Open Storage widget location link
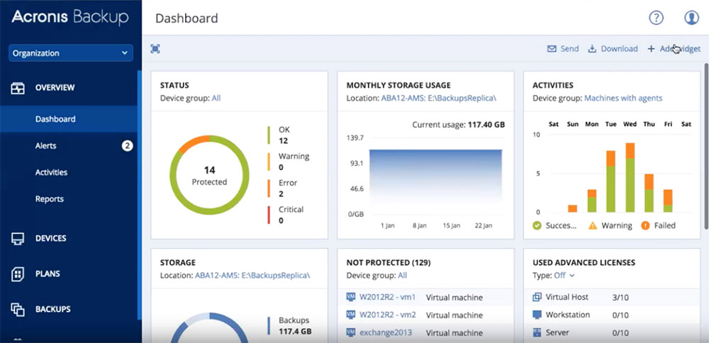The height and width of the screenshot is (343, 709). (252, 275)
